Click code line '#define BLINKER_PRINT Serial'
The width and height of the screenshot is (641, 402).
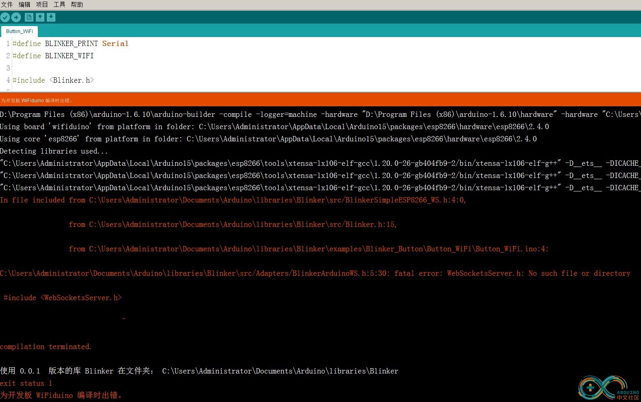(70, 44)
